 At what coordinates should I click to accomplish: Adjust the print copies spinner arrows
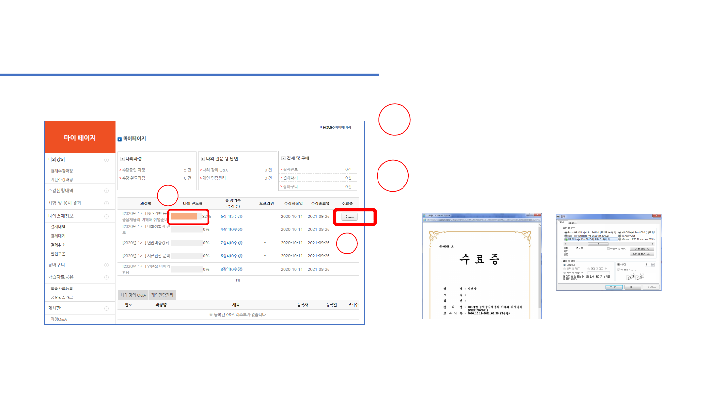653,264
